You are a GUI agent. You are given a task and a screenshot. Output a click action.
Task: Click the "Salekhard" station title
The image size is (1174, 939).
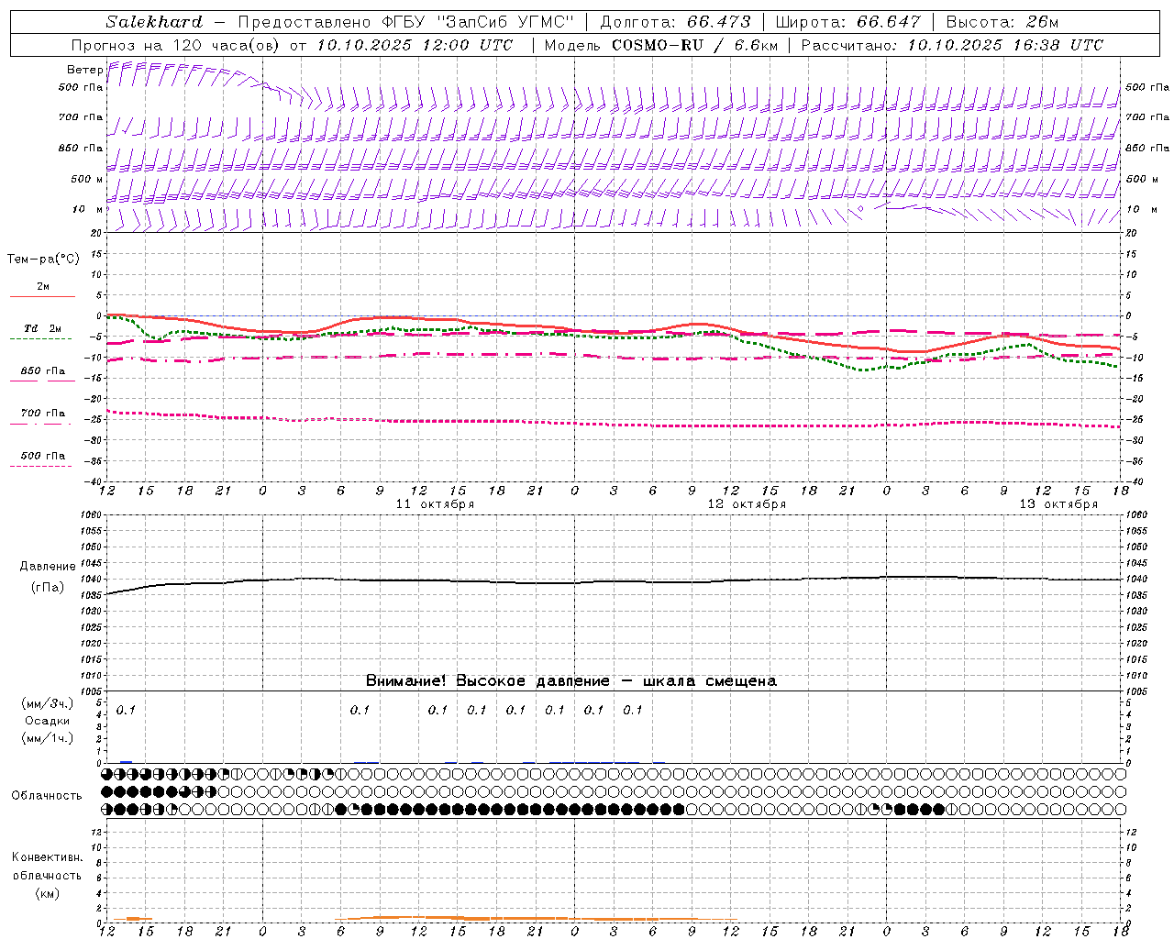154,22
